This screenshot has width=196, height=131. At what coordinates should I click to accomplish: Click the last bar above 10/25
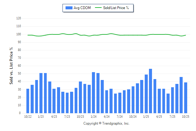[x=186, y=98]
